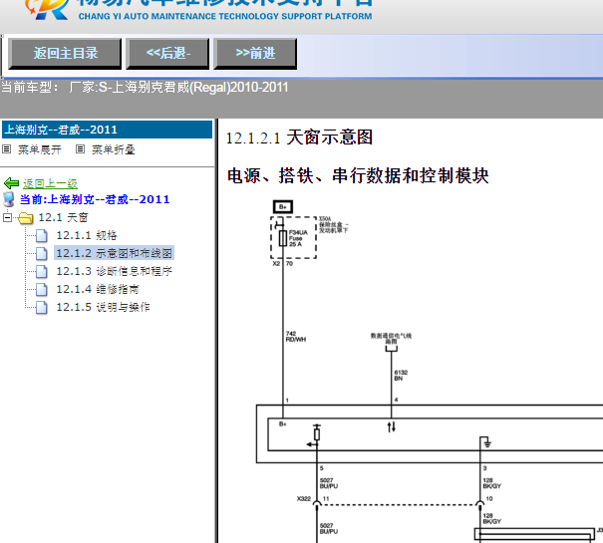Click the 128 BK/GY label below pin 3

click(491, 483)
